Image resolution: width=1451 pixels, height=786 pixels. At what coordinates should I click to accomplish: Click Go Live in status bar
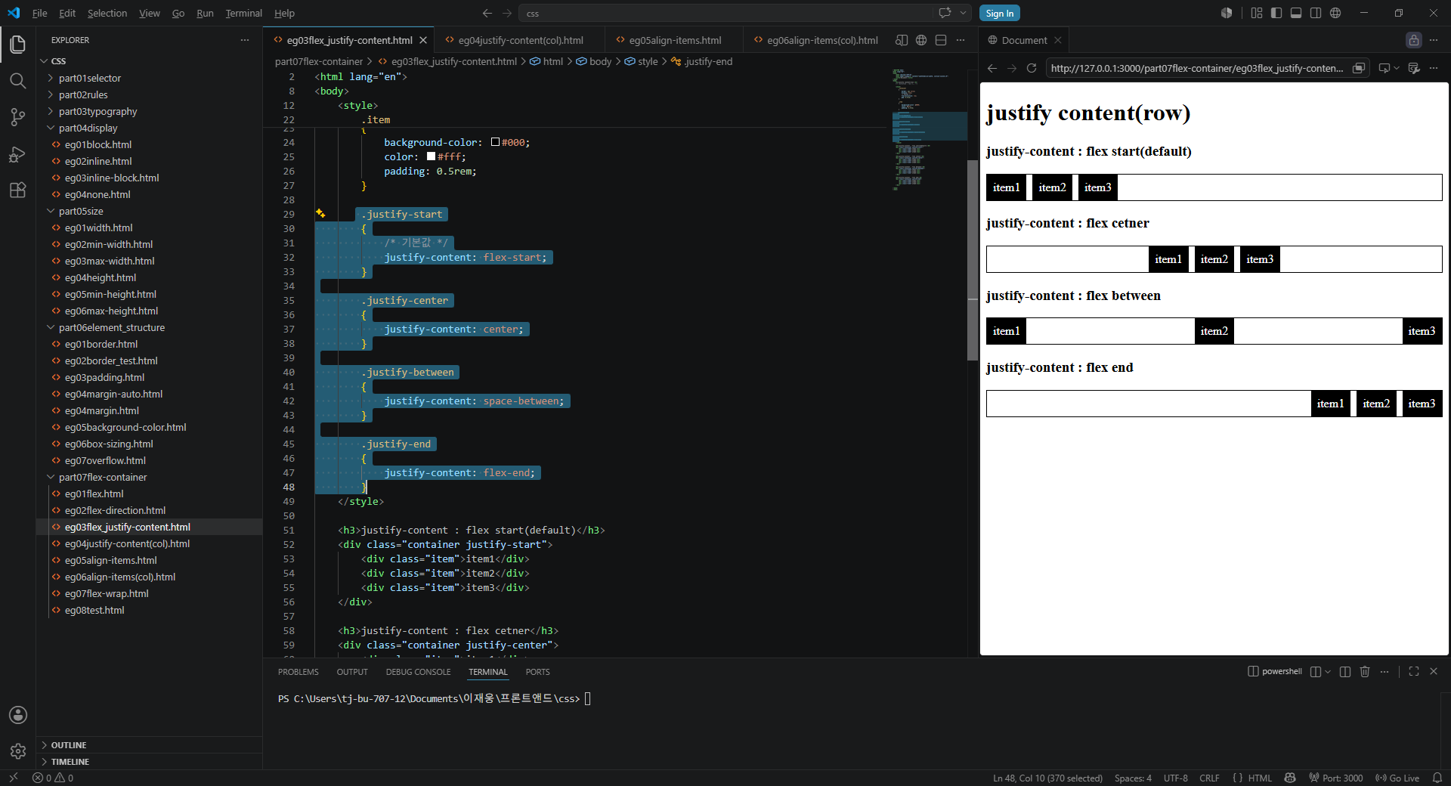pos(1397,778)
